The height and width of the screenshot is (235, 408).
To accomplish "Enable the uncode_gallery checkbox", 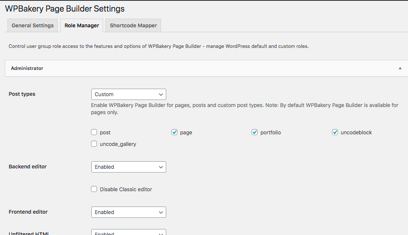I will [x=94, y=144].
